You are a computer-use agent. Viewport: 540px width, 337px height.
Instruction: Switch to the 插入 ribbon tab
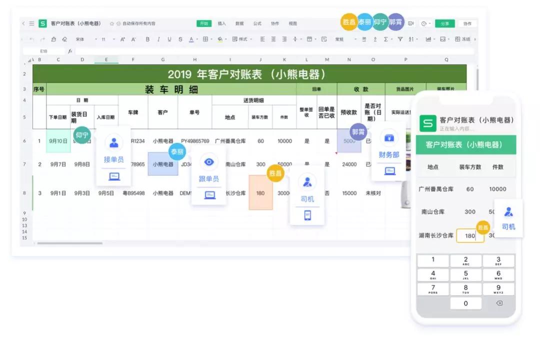click(x=221, y=23)
